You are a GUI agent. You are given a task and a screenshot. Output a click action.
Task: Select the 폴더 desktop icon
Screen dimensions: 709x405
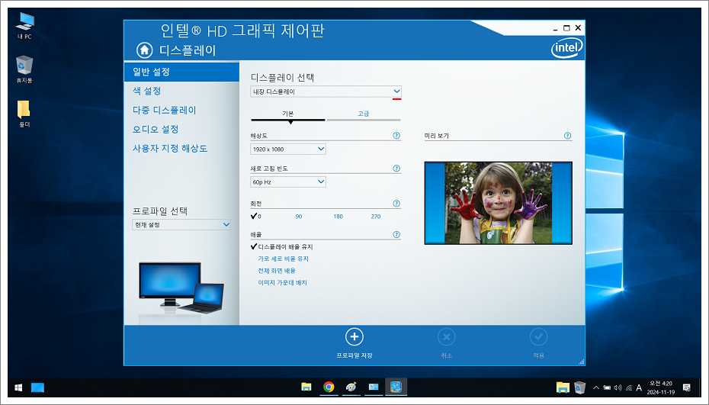[24, 114]
